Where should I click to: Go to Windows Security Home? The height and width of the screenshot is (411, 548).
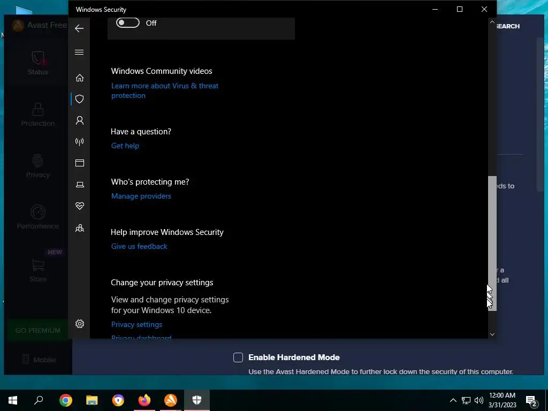80,78
